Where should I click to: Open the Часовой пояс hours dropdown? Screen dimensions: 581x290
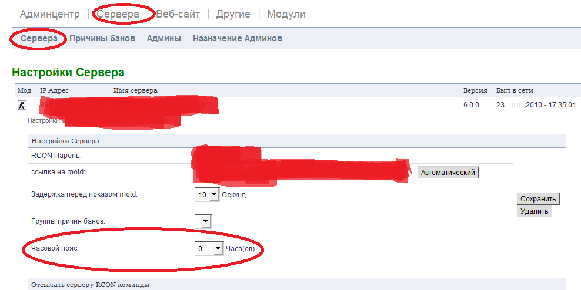pos(209,248)
